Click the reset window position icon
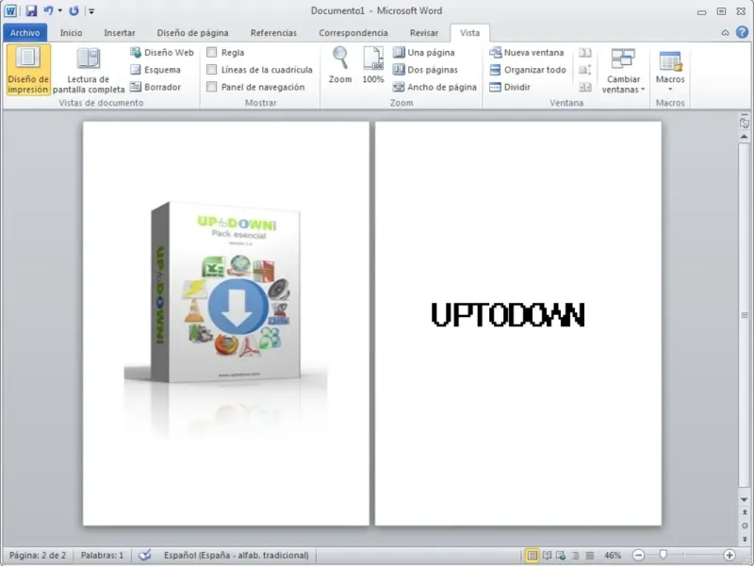 [584, 87]
